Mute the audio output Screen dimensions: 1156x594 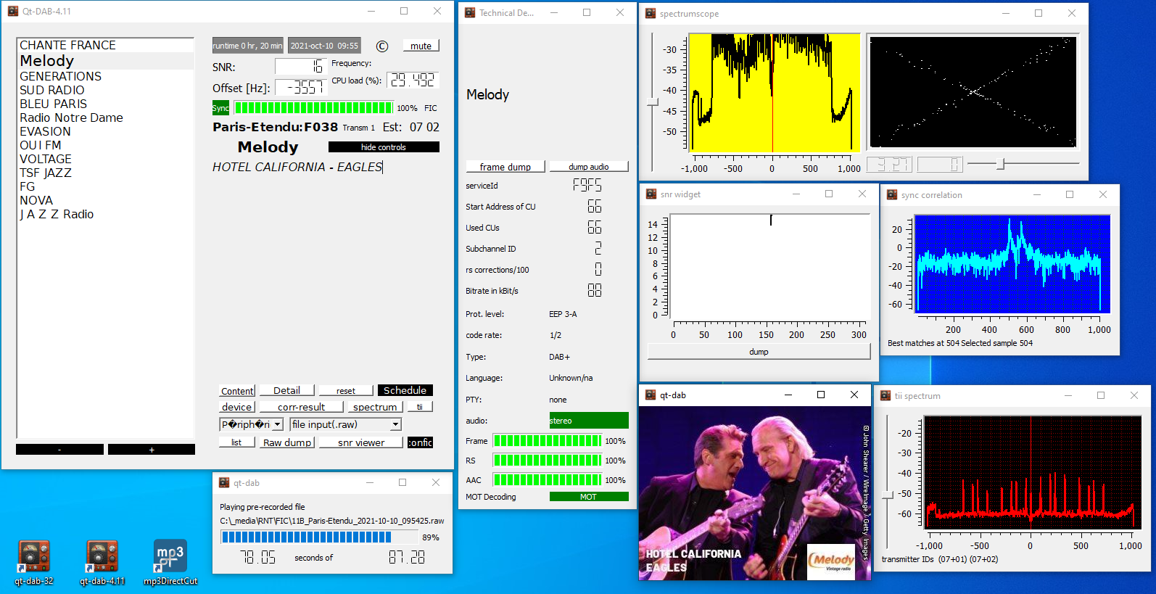[x=421, y=46]
